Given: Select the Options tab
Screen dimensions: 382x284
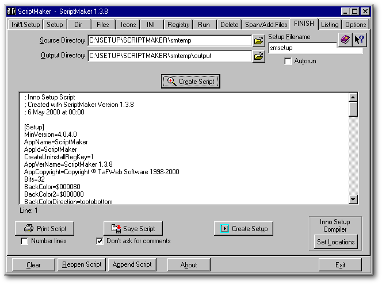Looking at the screenshot, I should [x=356, y=25].
